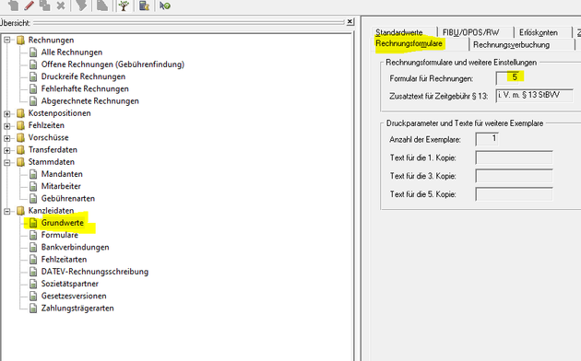This screenshot has height=361, width=581.
Task: Switch to the FIBU/OPOS/RW tab
Action: [471, 32]
